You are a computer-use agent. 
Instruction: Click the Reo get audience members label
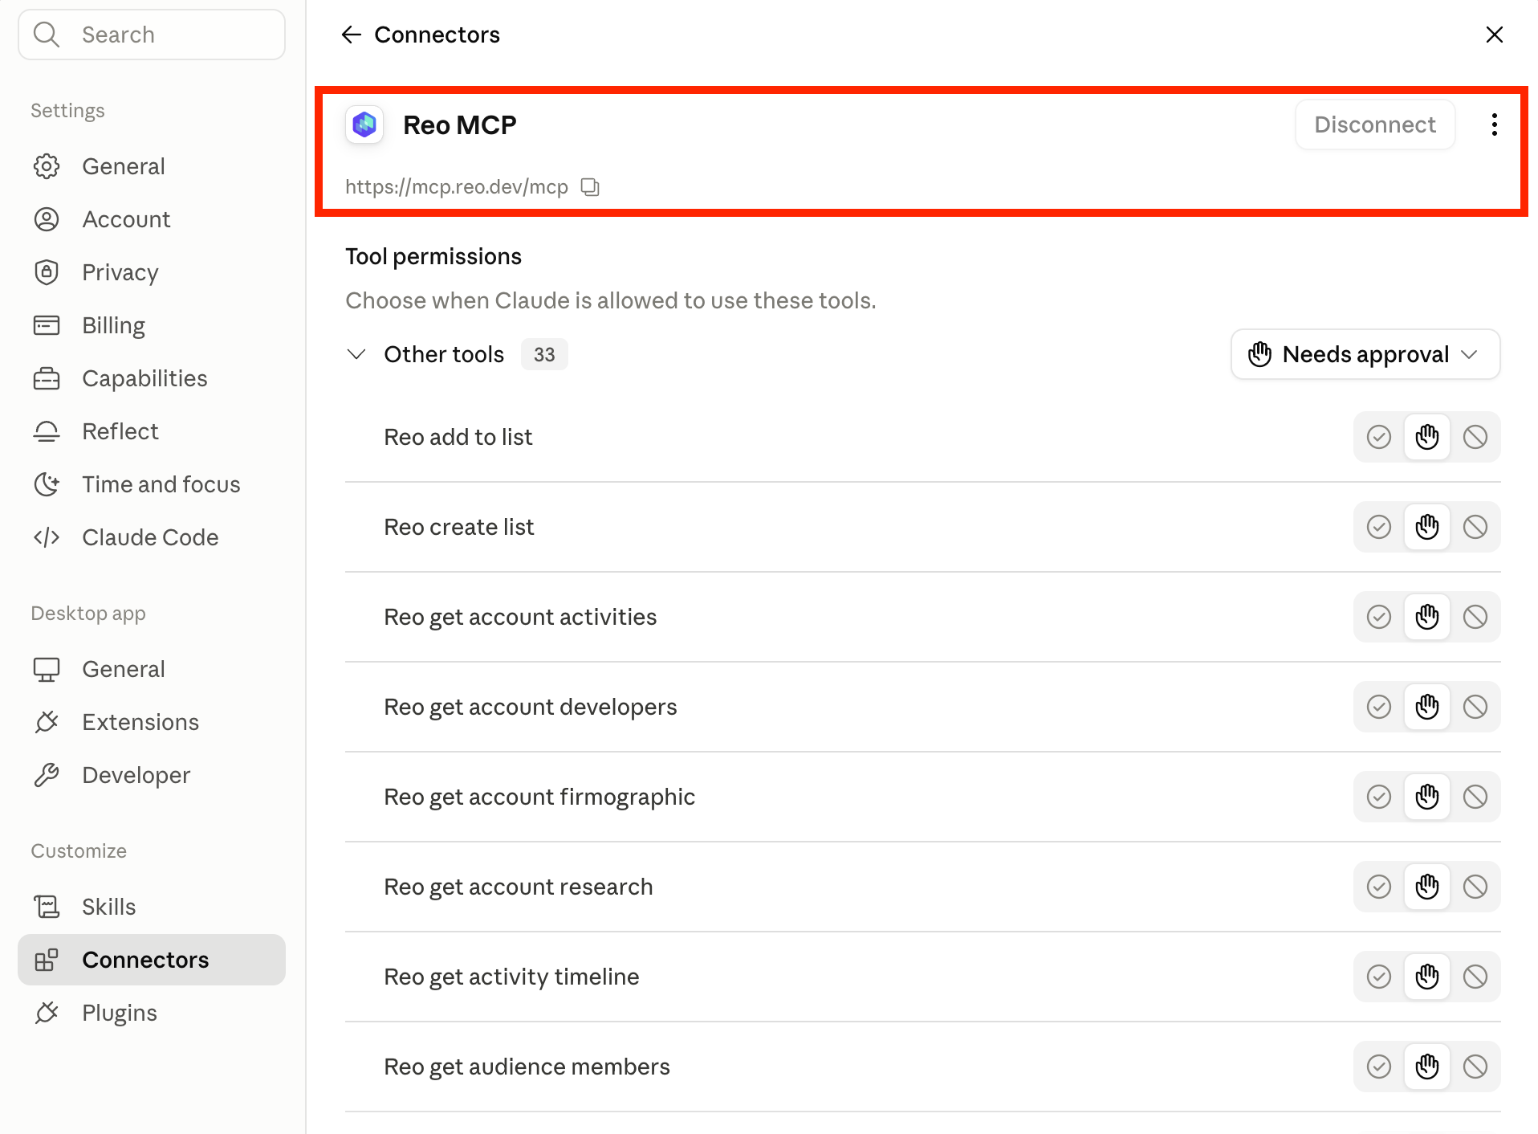[x=527, y=1067]
